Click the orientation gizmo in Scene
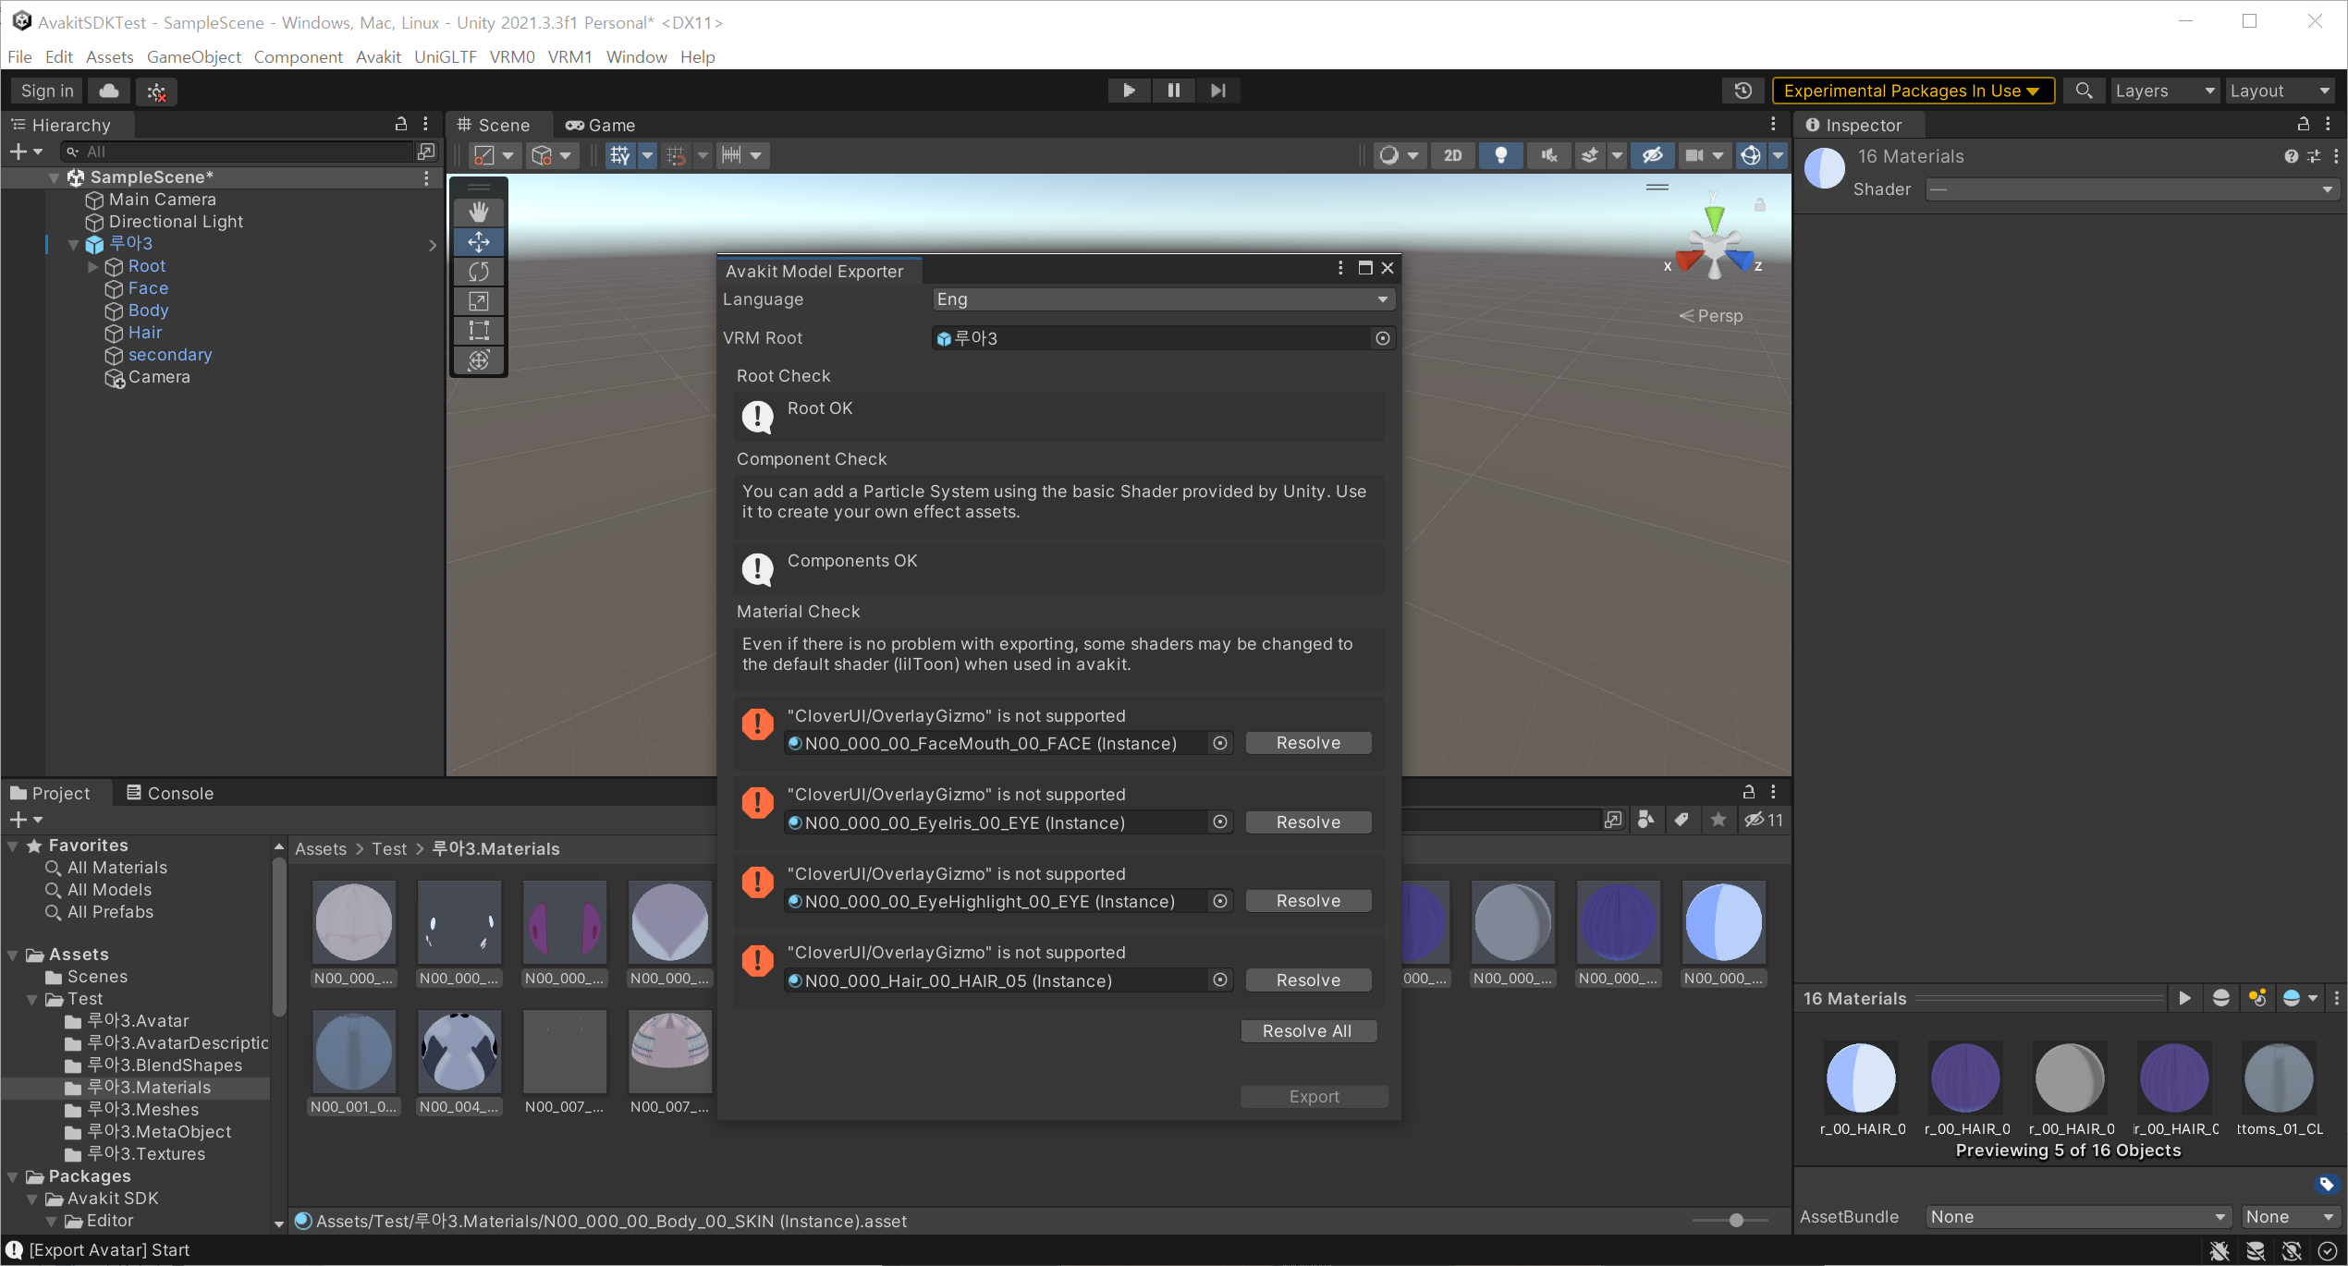The height and width of the screenshot is (1266, 2348). pyautogui.click(x=1715, y=245)
